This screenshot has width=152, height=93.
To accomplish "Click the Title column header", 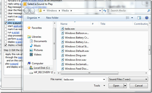I will click(103, 24).
